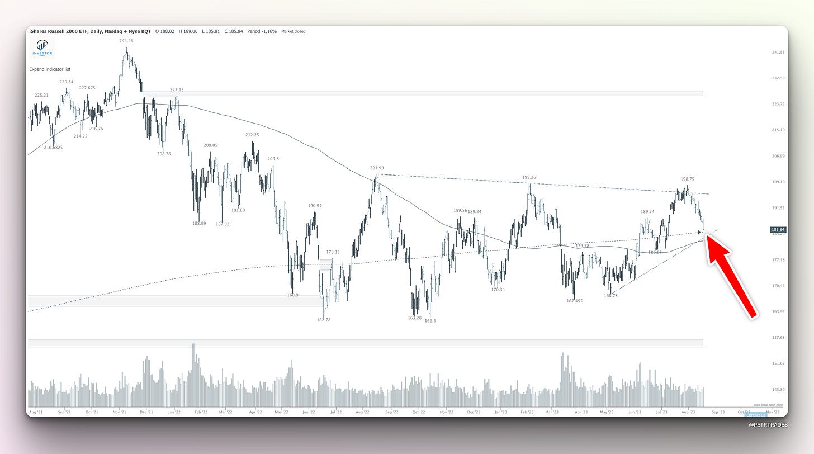
Task: Click the Sep '23 date axis label
Action: click(x=718, y=412)
